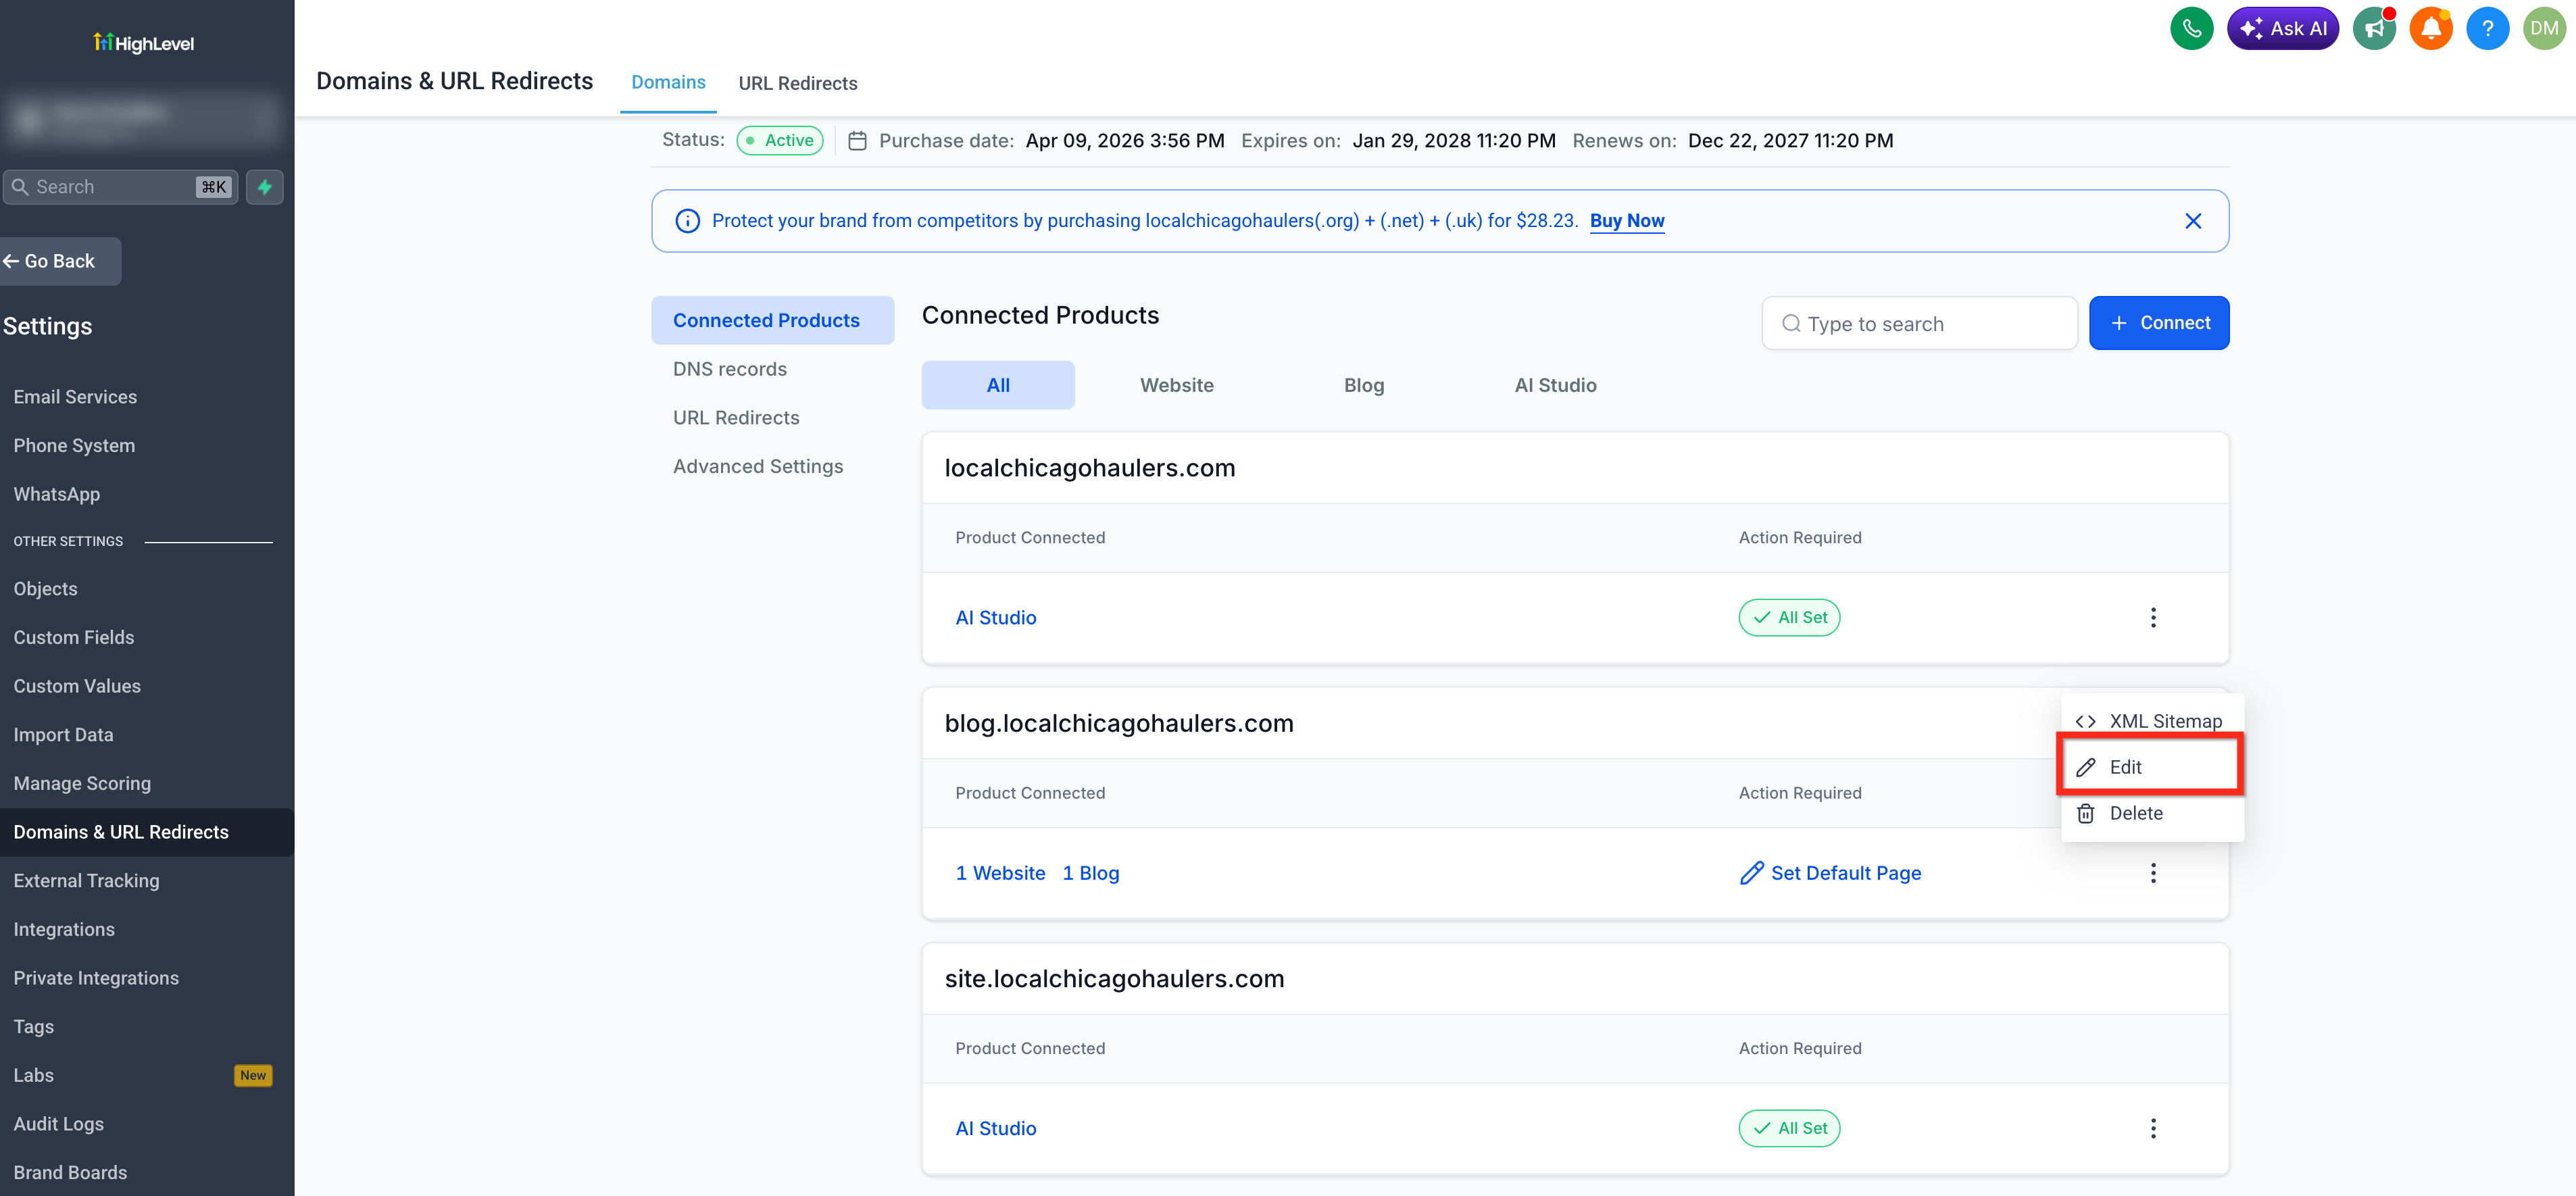2576x1196 pixels.
Task: Open Manage Scoring settings
Action: (82, 783)
